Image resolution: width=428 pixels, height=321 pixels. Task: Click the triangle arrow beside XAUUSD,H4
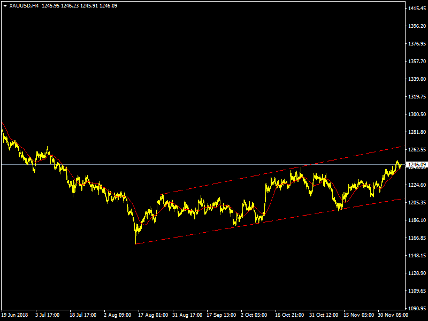(5, 5)
